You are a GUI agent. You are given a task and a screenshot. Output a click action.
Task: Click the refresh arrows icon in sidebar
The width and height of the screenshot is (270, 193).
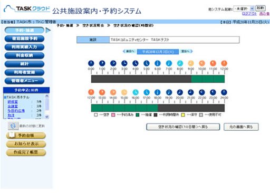13,126
